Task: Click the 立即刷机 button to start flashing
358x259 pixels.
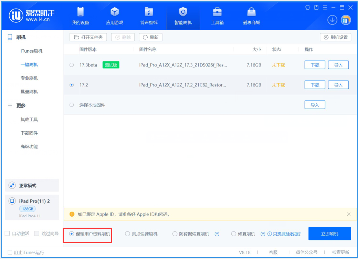Action: (329, 234)
